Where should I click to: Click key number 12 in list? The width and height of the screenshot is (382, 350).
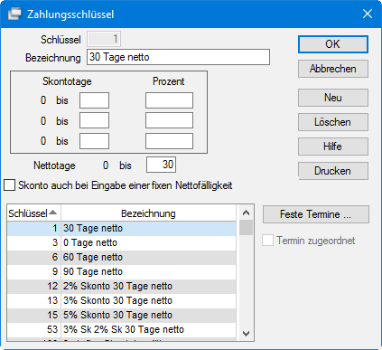click(52, 286)
